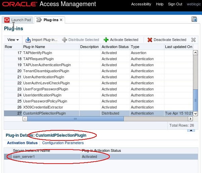The image size is (202, 173).
Task: Select the TenantDisambiguationPlugin row
Action: 98,71
